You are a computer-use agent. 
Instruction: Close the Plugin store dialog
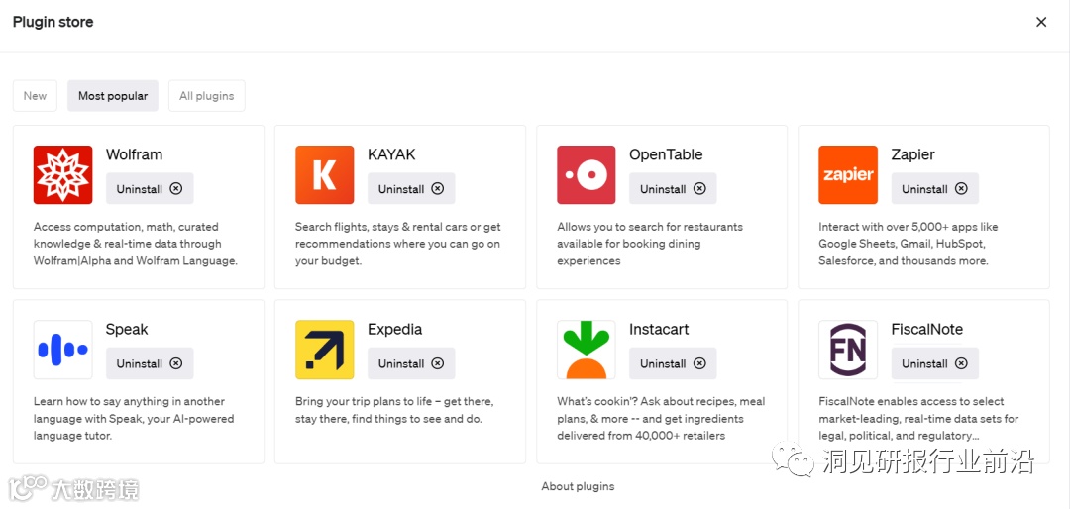pyautogui.click(x=1041, y=22)
